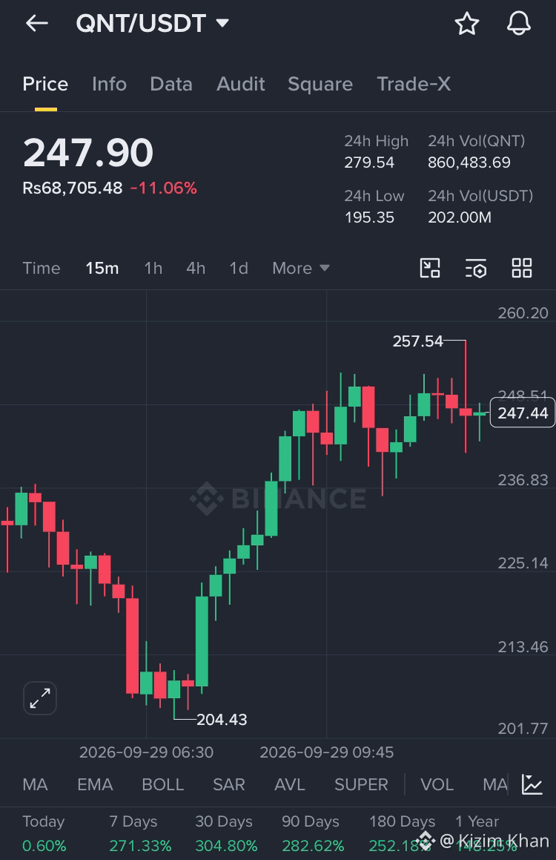
Task: Open the chart drawing tools icon
Action: 430,268
